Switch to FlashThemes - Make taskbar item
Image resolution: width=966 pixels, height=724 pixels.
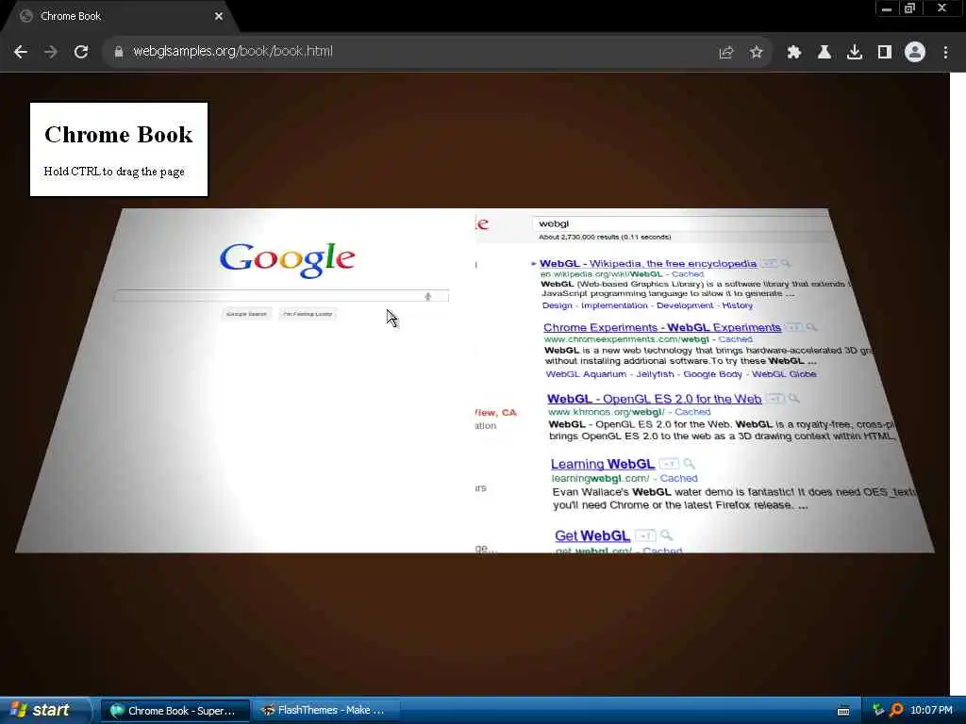325,711
